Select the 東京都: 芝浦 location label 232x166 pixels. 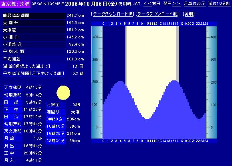point(15,4)
